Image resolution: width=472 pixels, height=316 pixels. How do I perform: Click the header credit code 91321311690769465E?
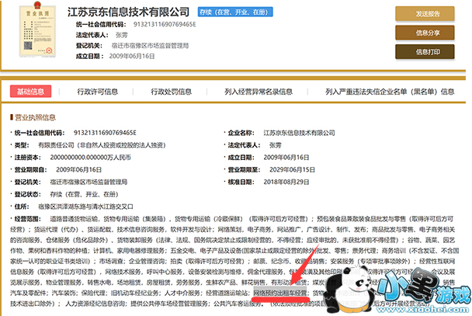[165, 24]
